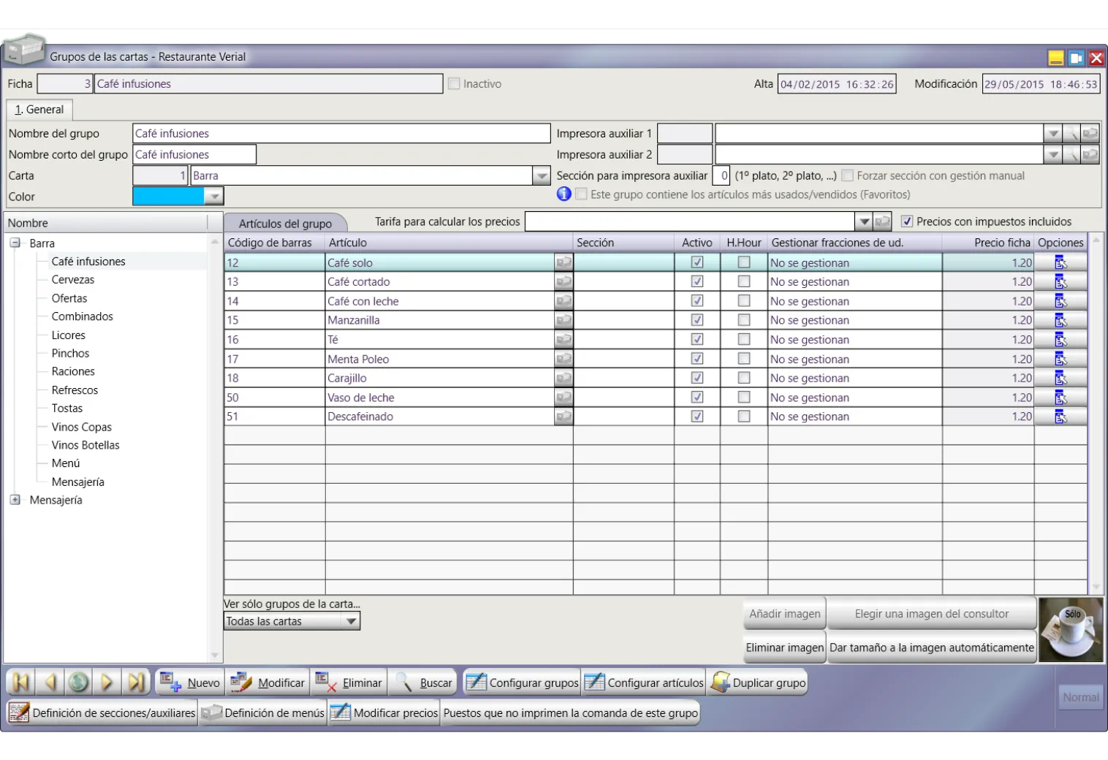Open the Todas las cartas dropdown
The width and height of the screenshot is (1108, 760).
[x=351, y=622]
